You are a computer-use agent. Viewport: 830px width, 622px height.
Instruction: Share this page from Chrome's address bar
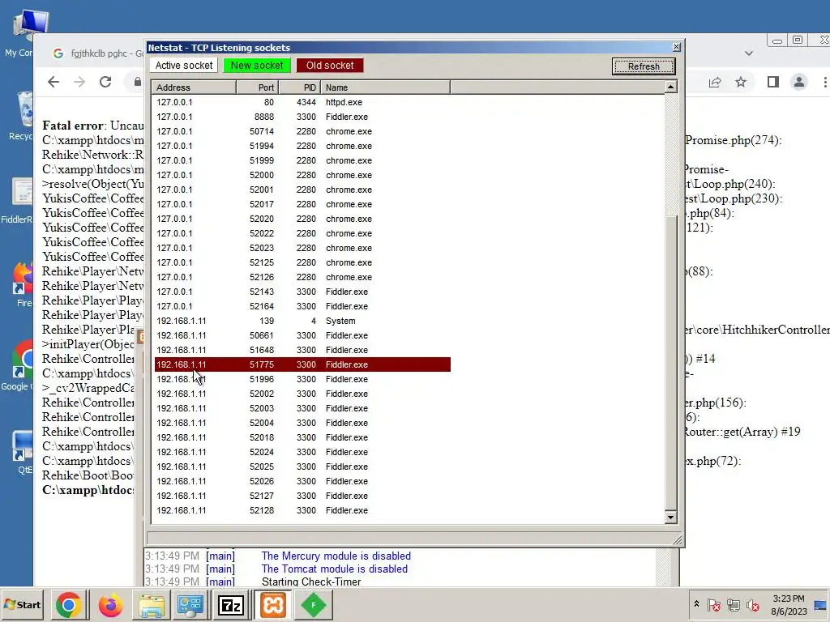click(x=715, y=82)
